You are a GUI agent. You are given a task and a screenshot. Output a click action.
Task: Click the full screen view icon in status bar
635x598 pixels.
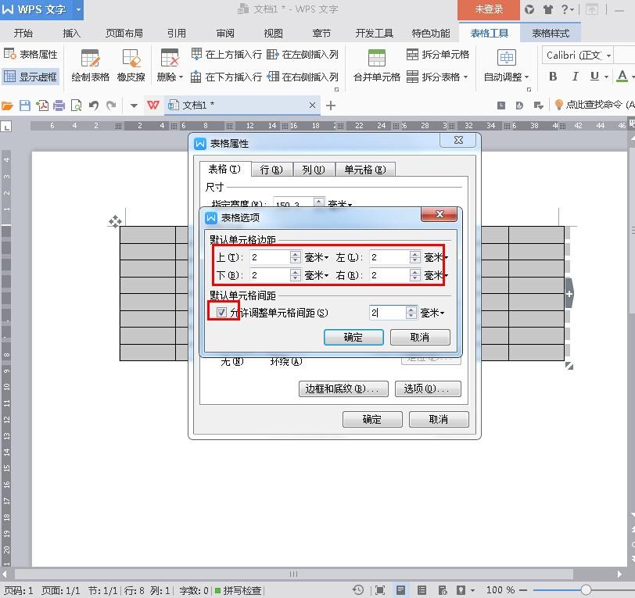pos(380,590)
